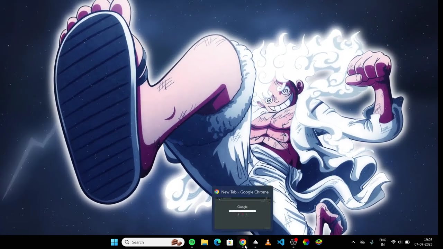Click the Google Chrome taskbar icon

click(x=243, y=242)
